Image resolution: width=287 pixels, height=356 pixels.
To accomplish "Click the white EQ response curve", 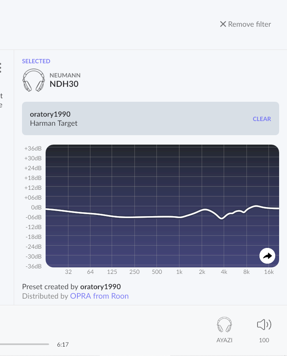I will [x=118, y=217].
